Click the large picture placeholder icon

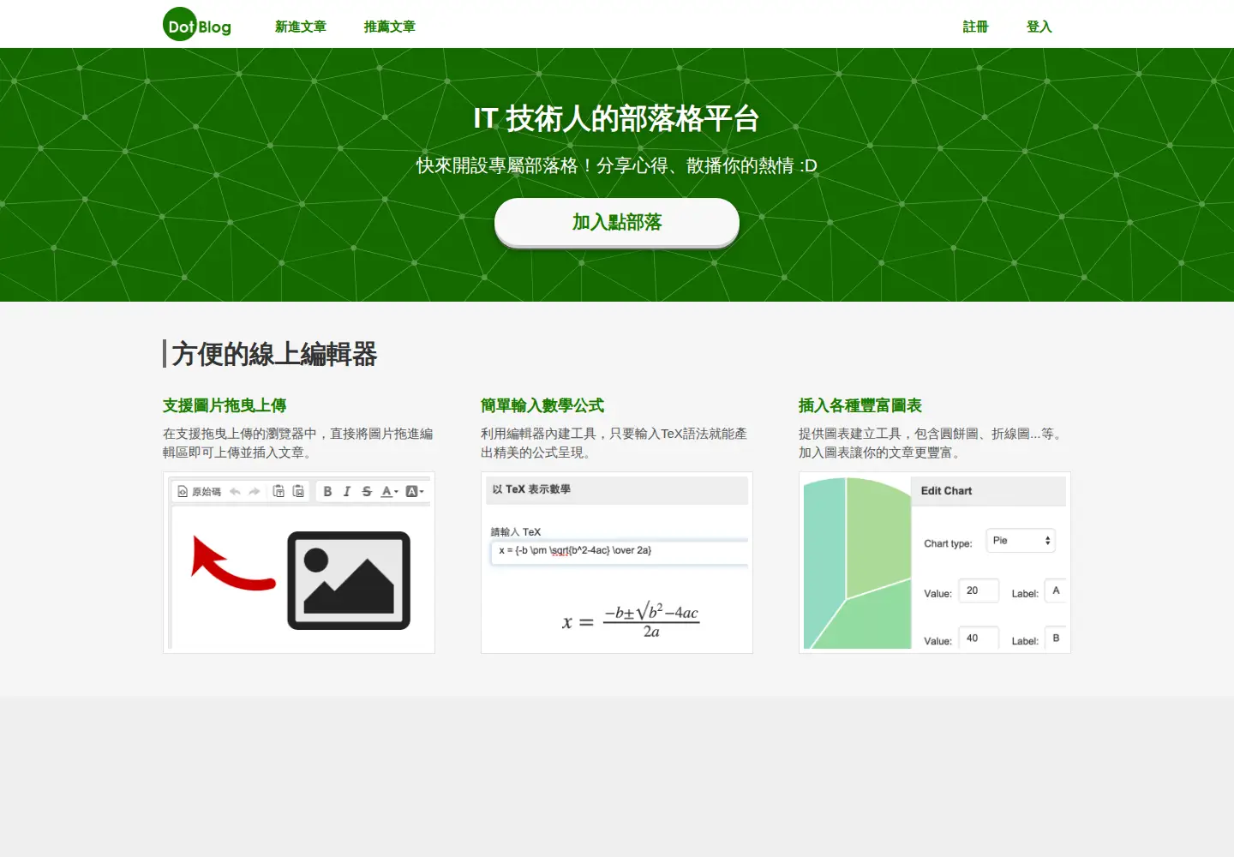349,580
